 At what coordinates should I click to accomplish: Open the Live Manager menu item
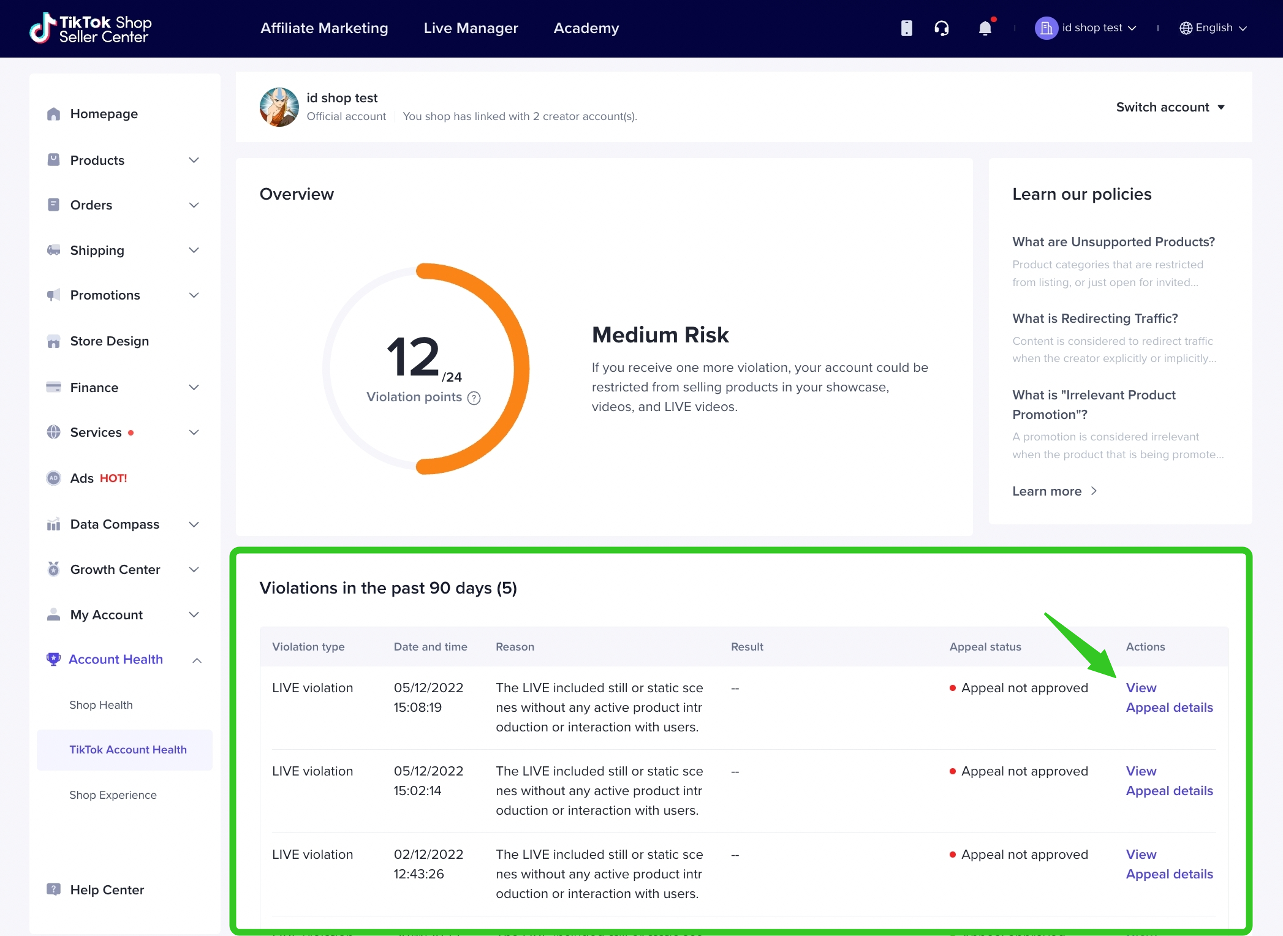point(471,28)
